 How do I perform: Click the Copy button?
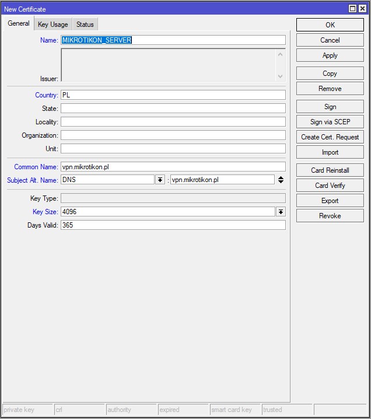330,74
